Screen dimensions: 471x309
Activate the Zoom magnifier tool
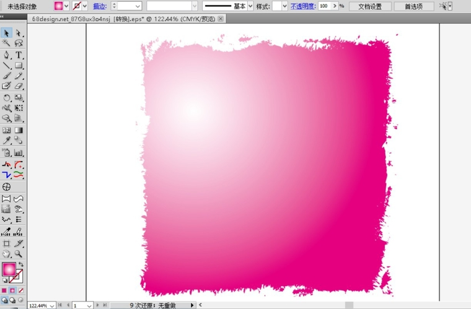19,254
